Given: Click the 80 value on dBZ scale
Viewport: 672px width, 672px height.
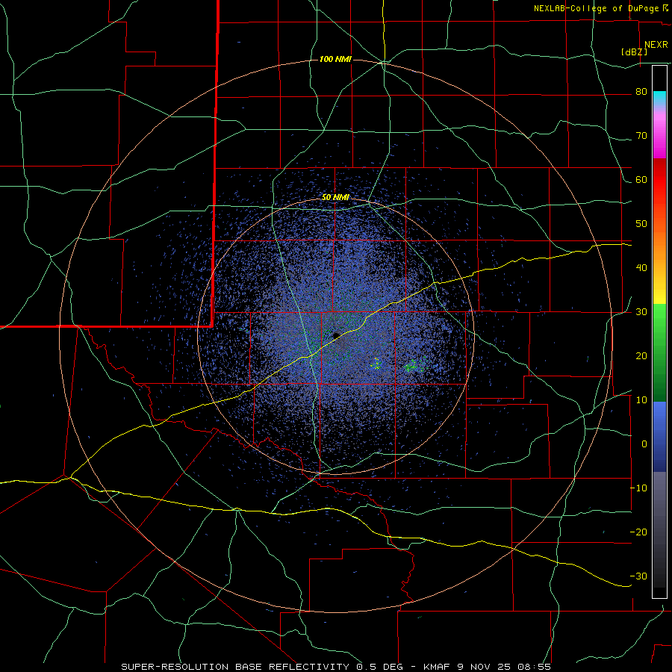Looking at the screenshot, I should (x=641, y=92).
